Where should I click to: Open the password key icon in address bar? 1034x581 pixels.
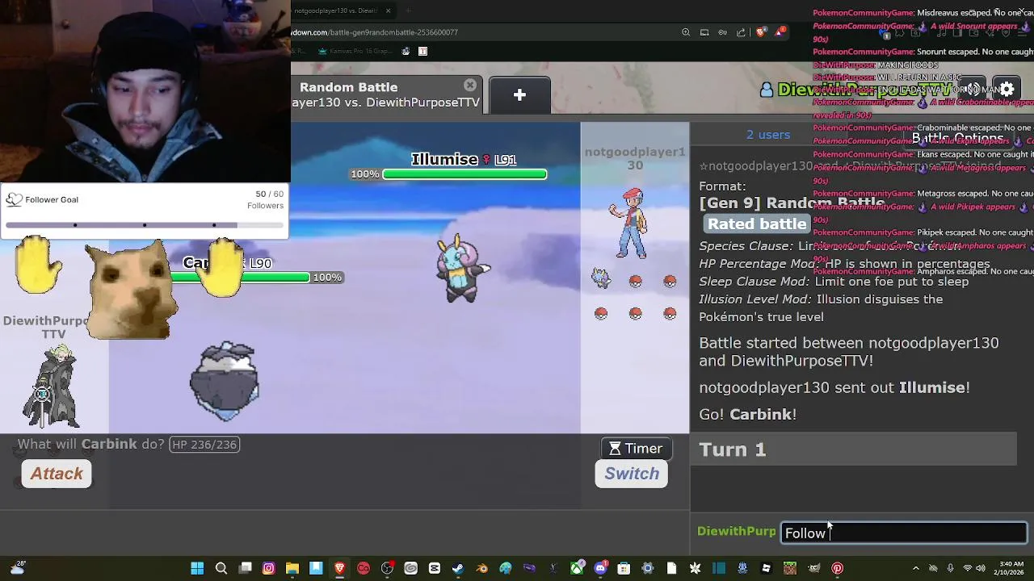coord(722,32)
